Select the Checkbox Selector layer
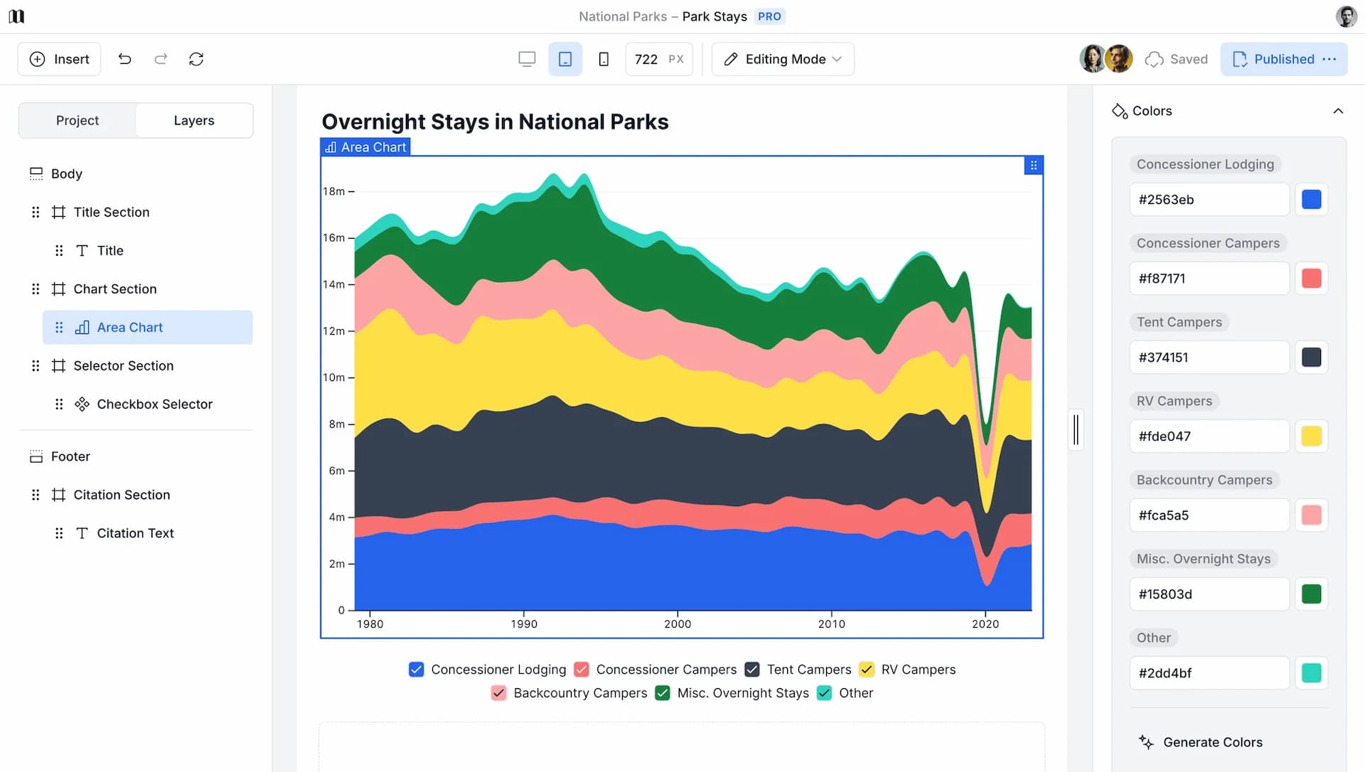This screenshot has height=772, width=1365. click(155, 404)
